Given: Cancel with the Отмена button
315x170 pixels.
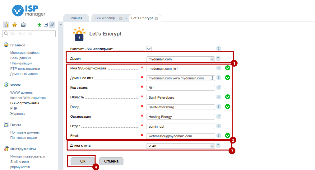Looking at the screenshot, I should [x=111, y=161].
